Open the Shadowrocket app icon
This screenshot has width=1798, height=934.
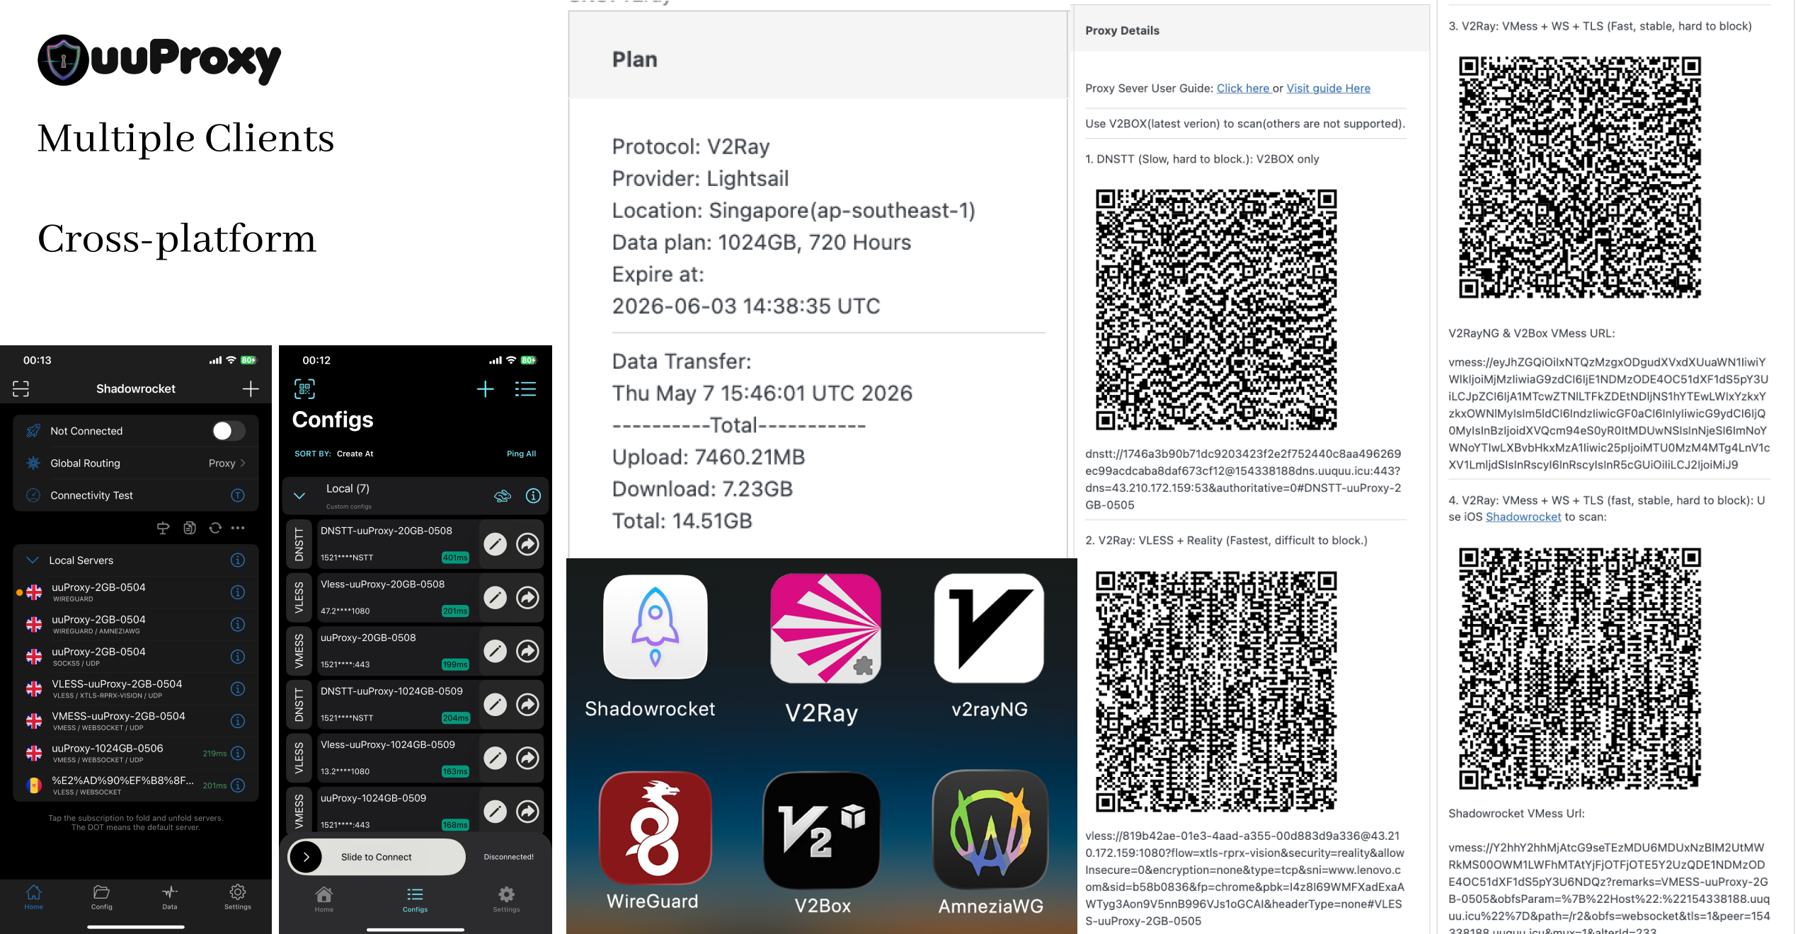655,627
